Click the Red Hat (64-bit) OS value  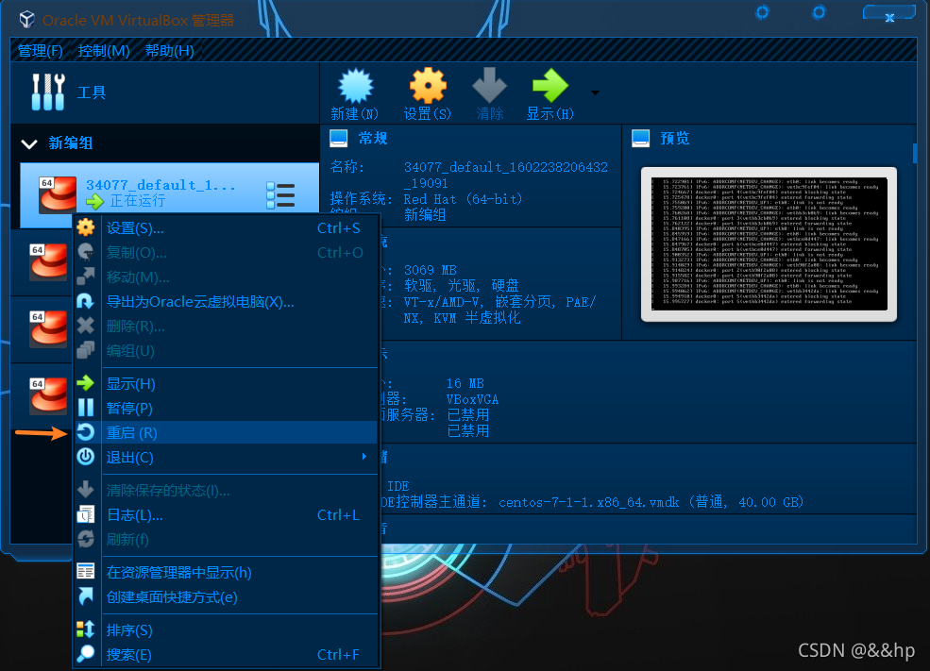click(463, 199)
